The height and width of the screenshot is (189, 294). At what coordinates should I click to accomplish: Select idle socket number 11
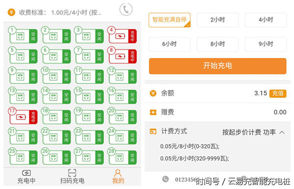(x=89, y=76)
